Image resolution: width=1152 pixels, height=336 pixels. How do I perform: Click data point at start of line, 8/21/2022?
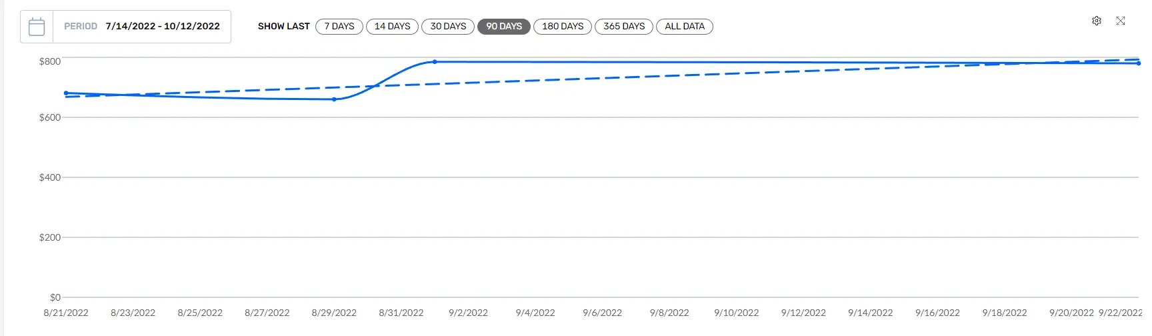pyautogui.click(x=66, y=93)
